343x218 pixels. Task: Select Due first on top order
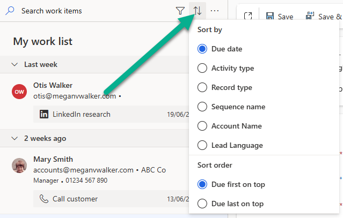pos(202,184)
